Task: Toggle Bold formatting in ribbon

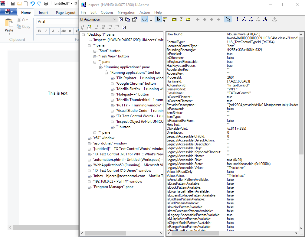Action: [39, 31]
